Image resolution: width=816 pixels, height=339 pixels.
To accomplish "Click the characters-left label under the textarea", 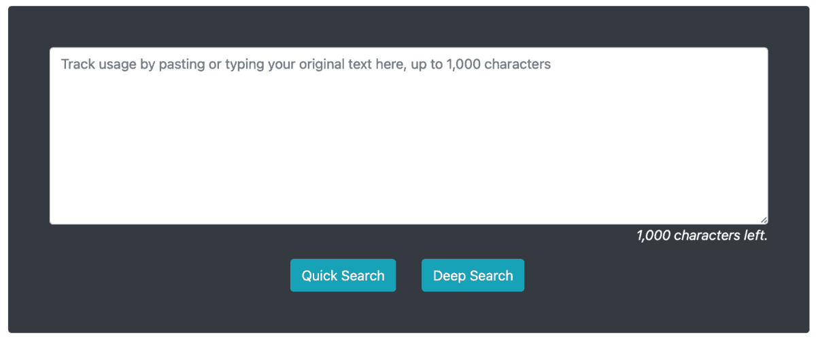I will click(702, 236).
